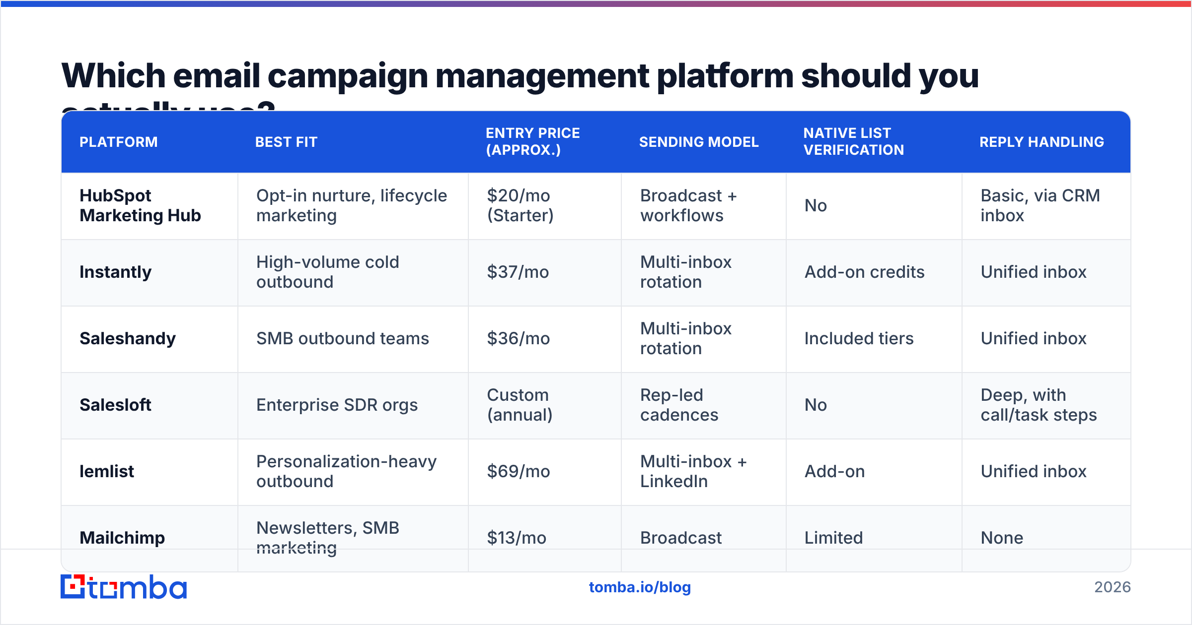Click Instantly's 'Unified inbox' cell
Image resolution: width=1192 pixels, height=625 pixels.
coord(1046,272)
